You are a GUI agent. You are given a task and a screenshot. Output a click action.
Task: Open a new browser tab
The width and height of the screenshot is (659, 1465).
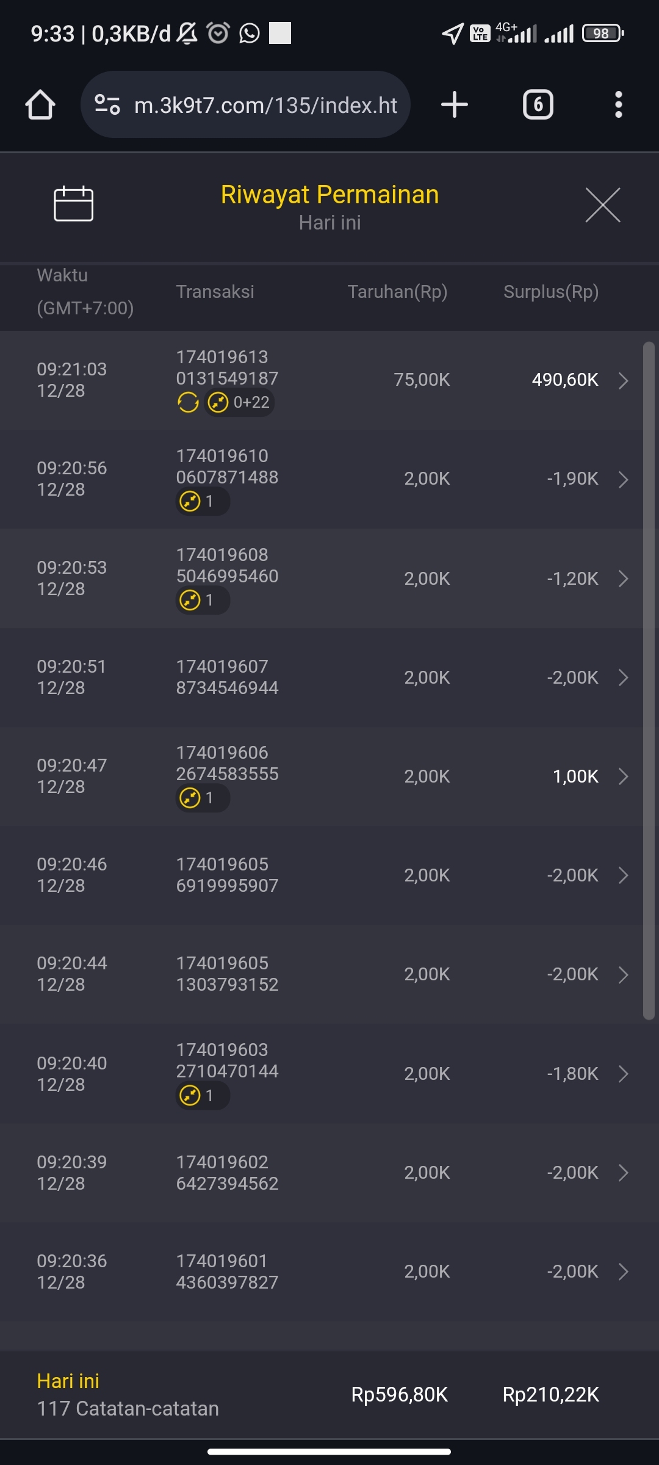click(x=455, y=104)
